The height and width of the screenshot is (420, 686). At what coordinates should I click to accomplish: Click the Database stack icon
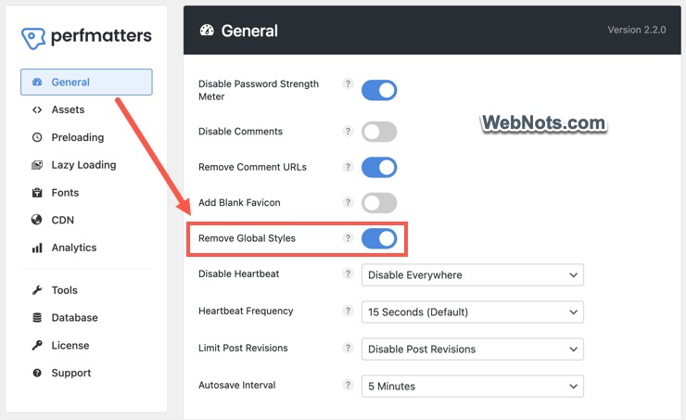pyautogui.click(x=37, y=318)
